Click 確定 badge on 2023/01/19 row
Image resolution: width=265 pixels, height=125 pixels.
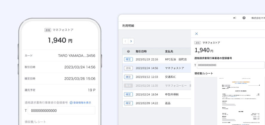(x=128, y=59)
